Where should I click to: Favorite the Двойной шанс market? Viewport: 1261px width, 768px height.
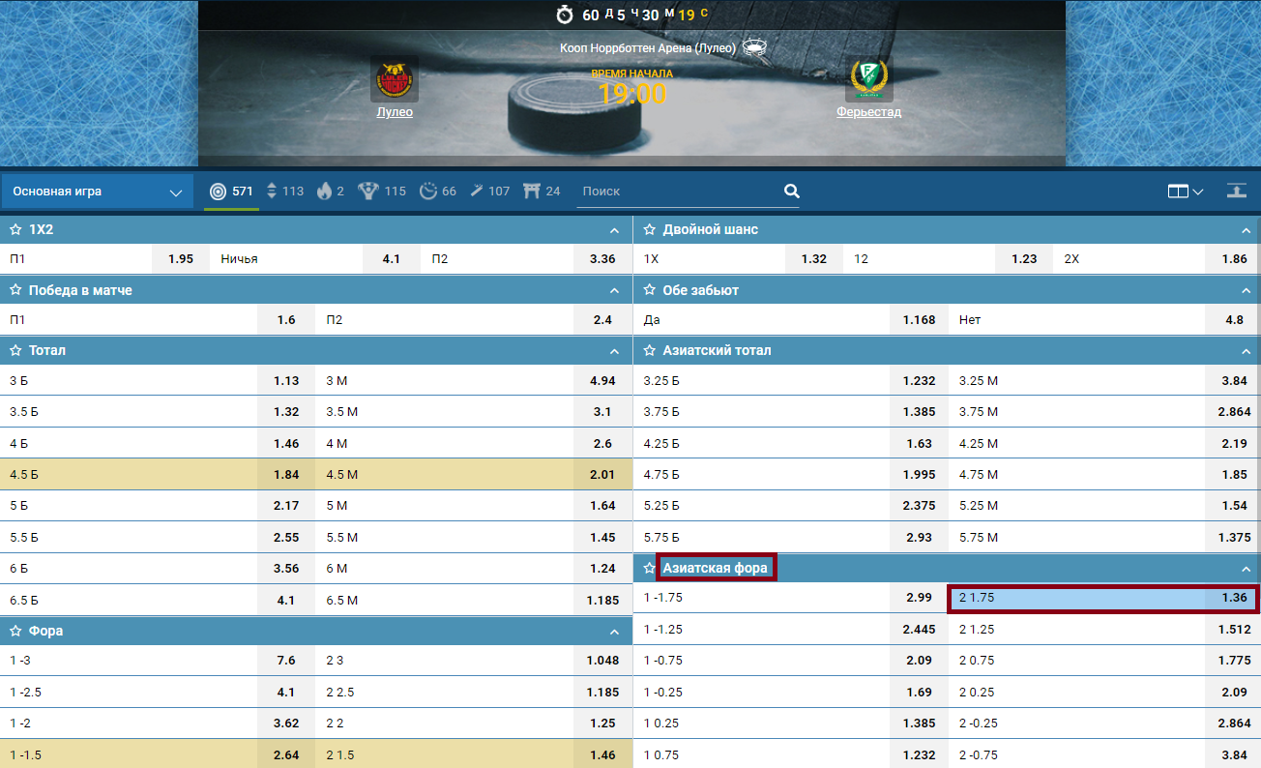pos(650,230)
